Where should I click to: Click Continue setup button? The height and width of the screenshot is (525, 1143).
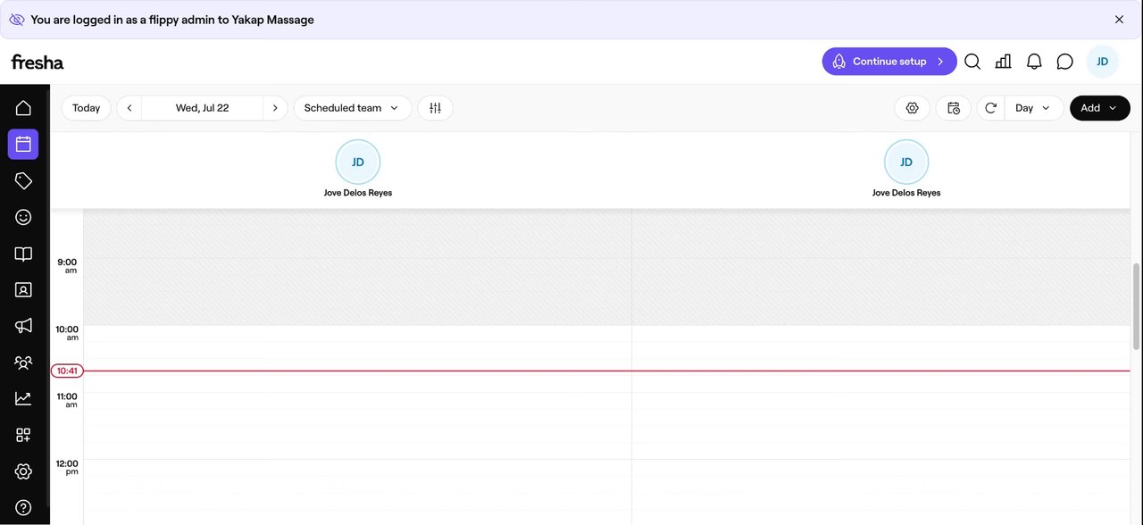889,62
